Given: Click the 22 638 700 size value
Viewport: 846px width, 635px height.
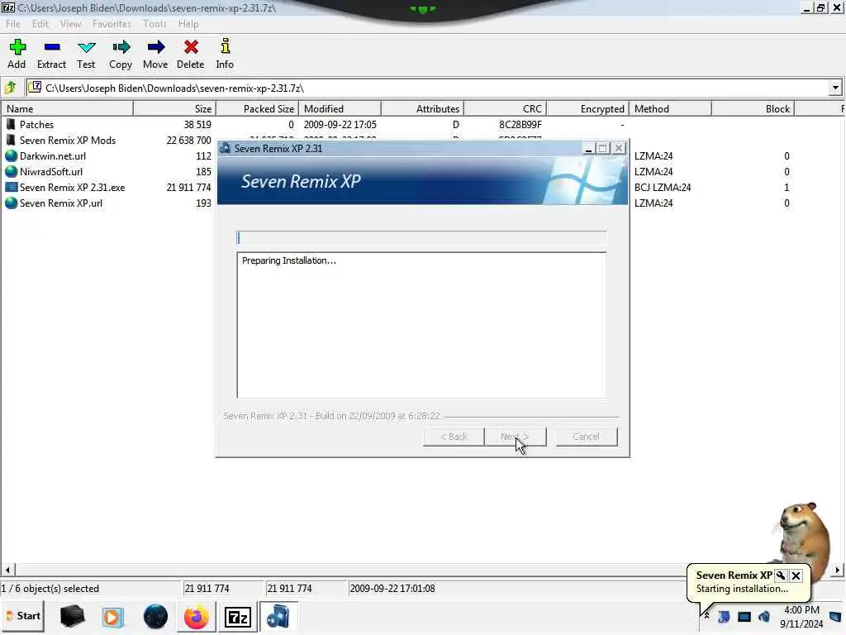Looking at the screenshot, I should [189, 140].
